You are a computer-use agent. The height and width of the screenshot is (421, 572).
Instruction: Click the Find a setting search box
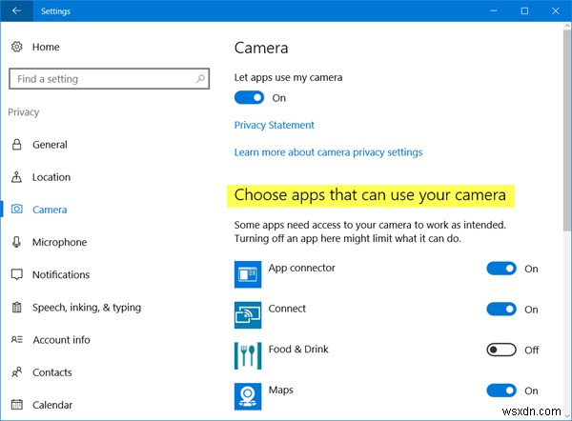[109, 78]
